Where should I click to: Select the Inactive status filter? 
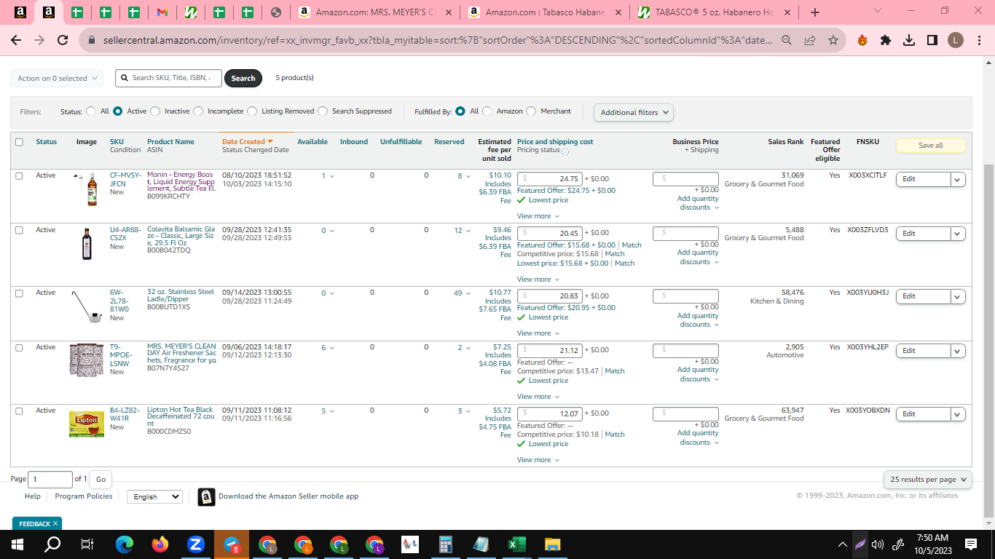155,111
